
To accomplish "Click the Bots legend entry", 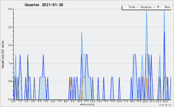I will pos(165,7).
